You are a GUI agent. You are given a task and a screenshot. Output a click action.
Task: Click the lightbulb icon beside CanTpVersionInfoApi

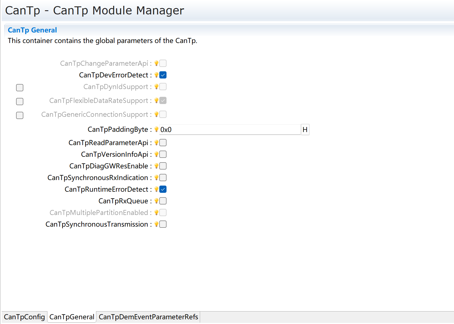(156, 154)
